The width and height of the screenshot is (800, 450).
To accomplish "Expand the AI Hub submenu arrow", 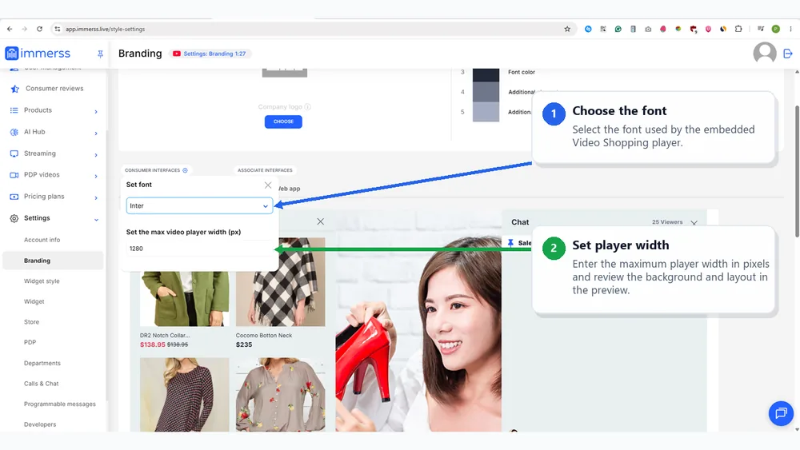I will pyautogui.click(x=96, y=133).
